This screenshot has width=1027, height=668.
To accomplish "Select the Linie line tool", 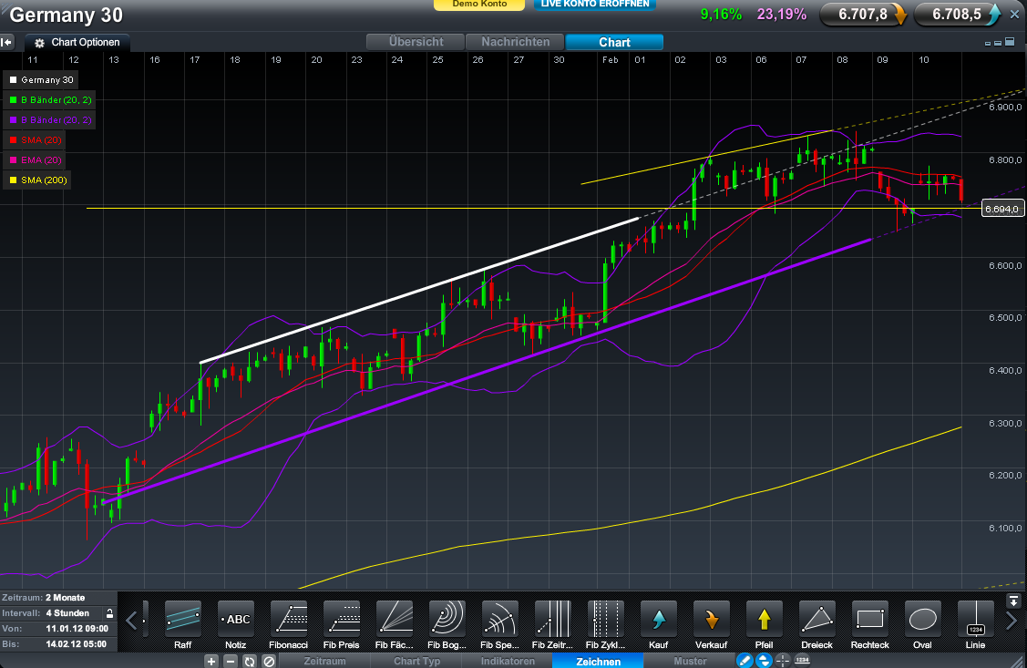I will [975, 625].
